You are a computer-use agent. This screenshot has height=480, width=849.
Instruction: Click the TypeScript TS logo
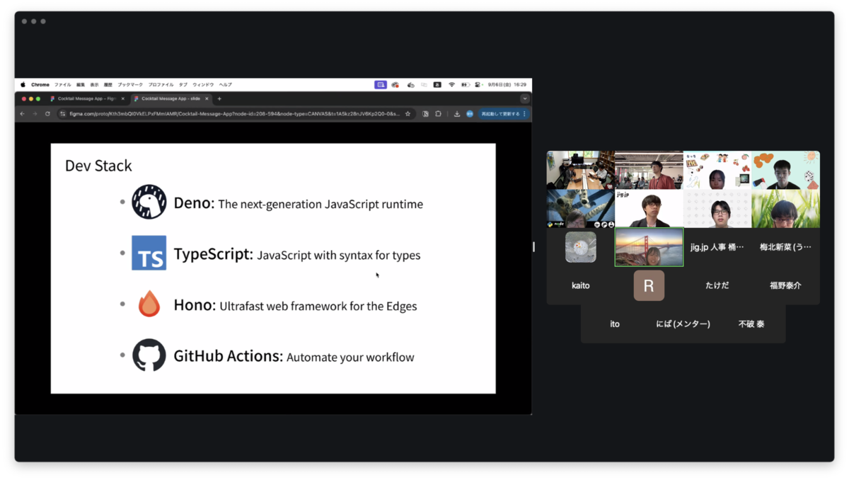pos(149,253)
